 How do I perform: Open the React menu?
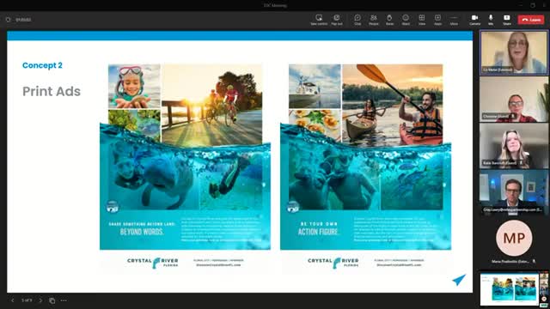[x=406, y=20]
